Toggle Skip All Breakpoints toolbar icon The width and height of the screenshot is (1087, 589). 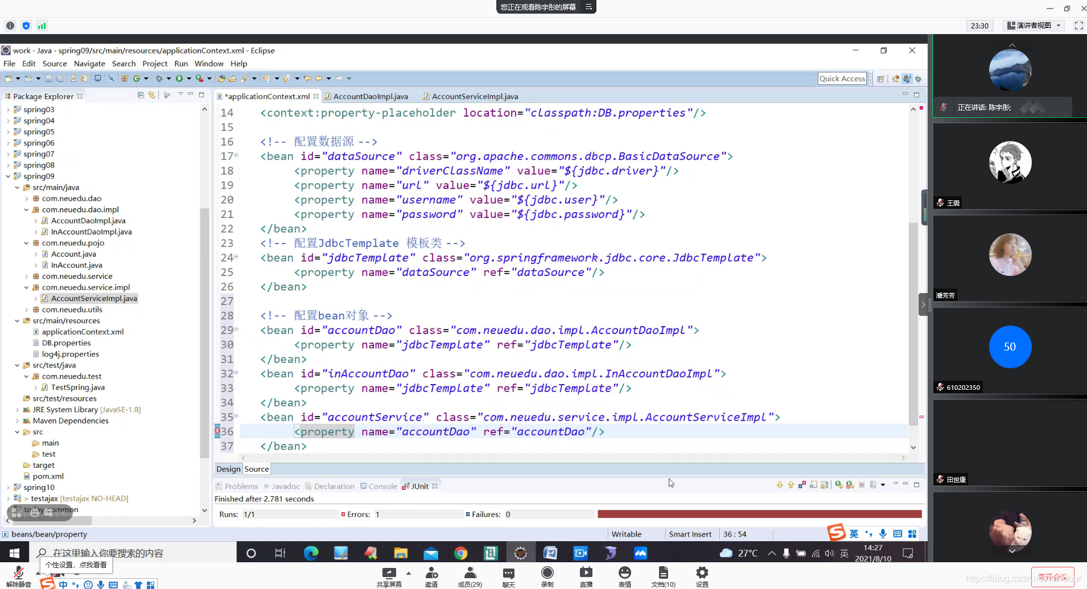111,79
